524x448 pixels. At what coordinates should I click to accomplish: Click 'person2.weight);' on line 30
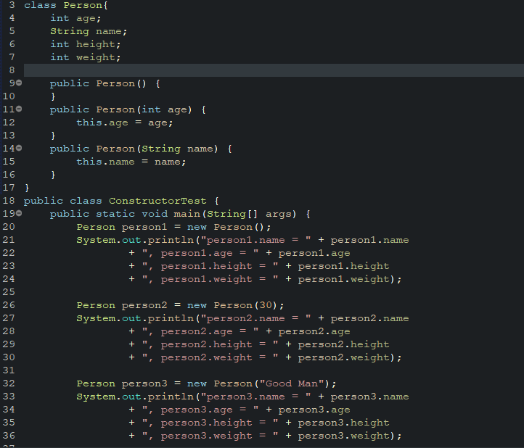[x=350, y=357]
